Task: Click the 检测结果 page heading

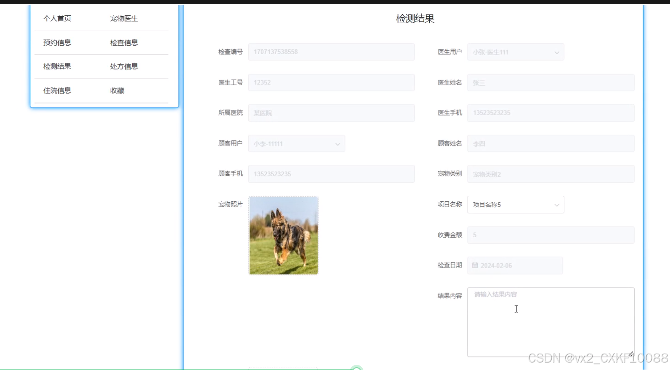Action: (x=415, y=19)
